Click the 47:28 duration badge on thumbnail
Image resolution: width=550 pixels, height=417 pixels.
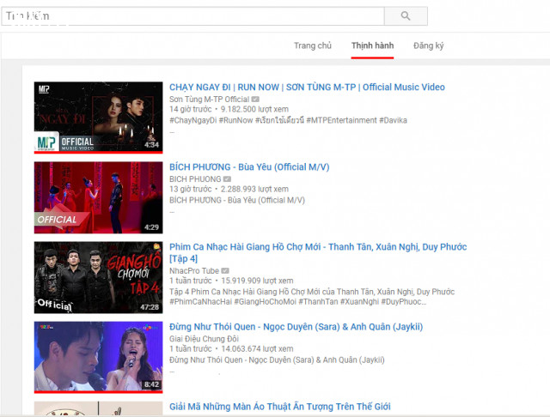(x=150, y=307)
